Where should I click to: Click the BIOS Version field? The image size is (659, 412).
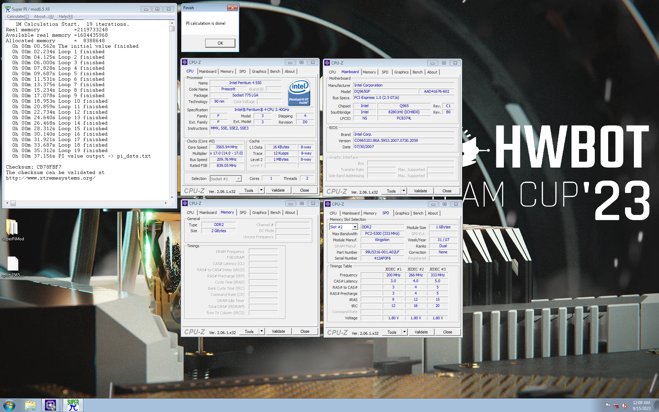tap(404, 140)
